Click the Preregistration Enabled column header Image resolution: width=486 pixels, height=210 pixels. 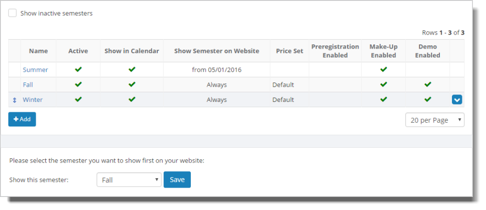click(x=335, y=51)
